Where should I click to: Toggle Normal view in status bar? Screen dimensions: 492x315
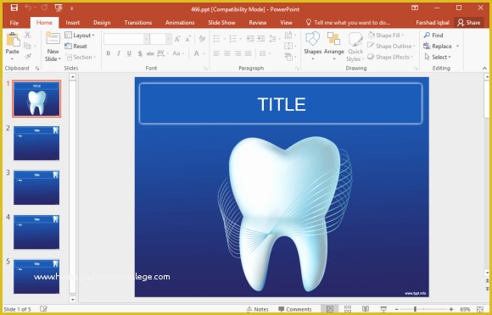330,309
